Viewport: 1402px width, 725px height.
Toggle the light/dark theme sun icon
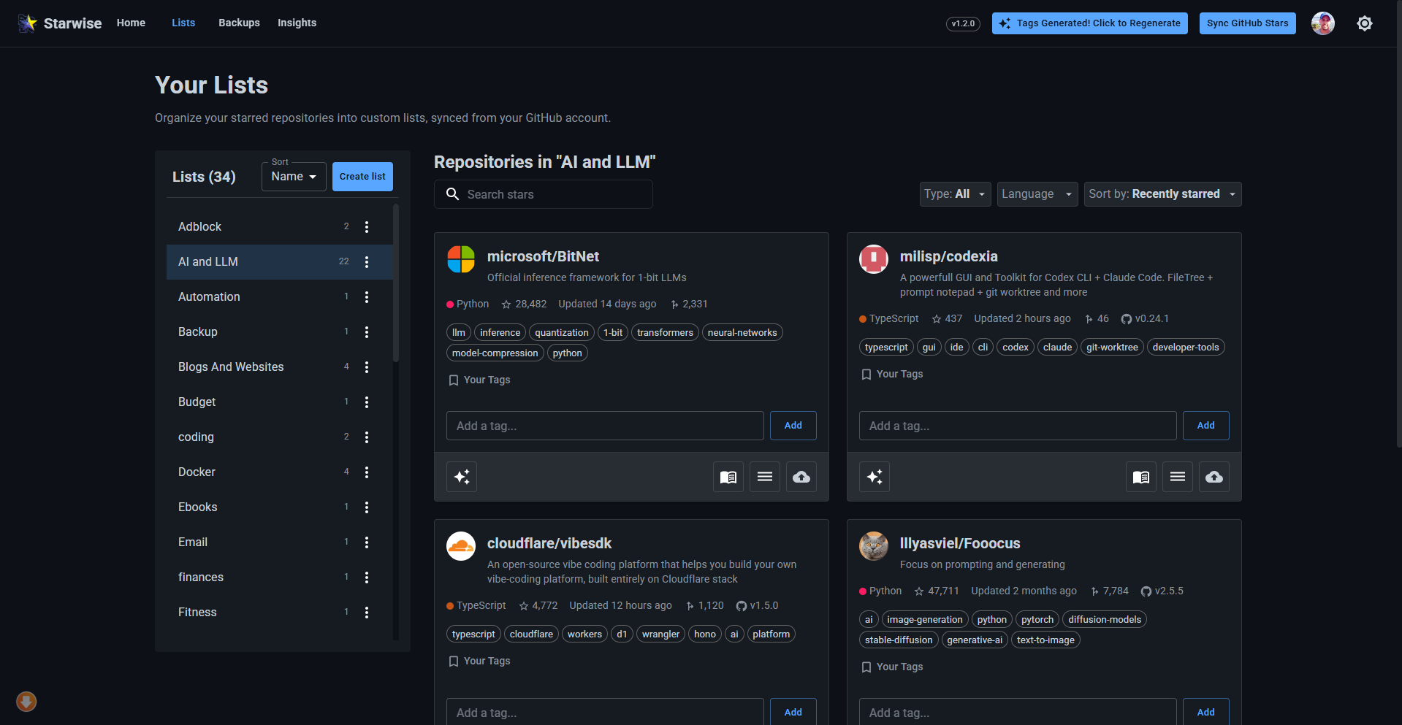[1365, 23]
